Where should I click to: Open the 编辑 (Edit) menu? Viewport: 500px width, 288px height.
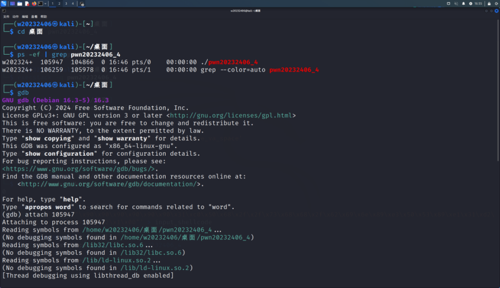coord(25,17)
